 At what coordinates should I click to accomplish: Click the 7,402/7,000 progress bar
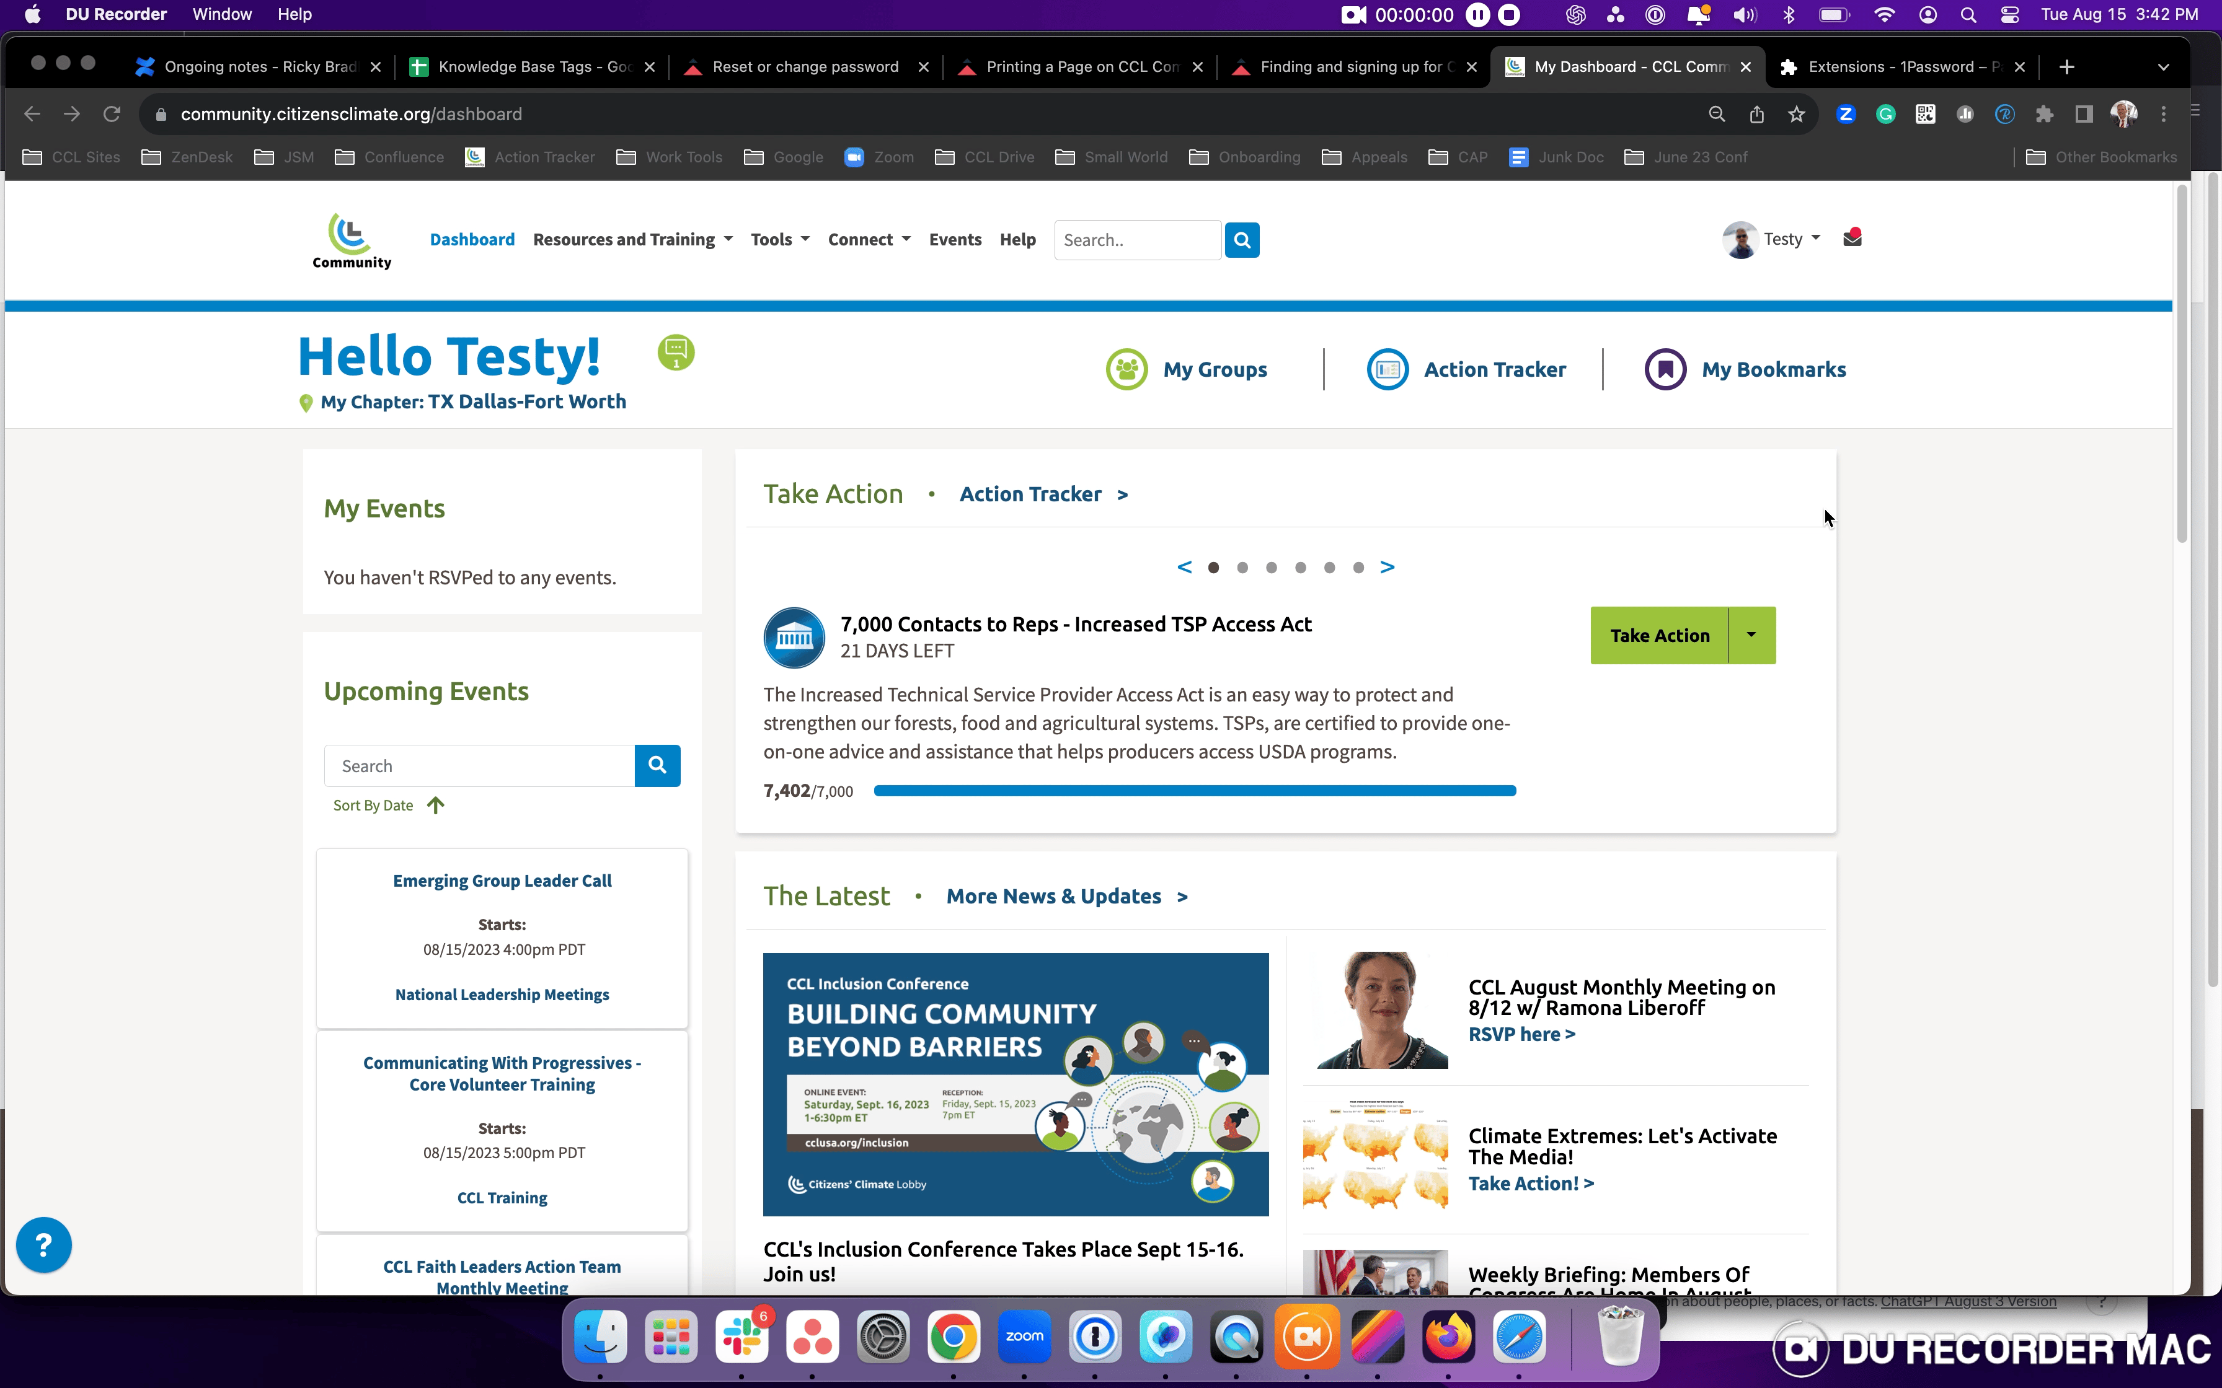1195,791
